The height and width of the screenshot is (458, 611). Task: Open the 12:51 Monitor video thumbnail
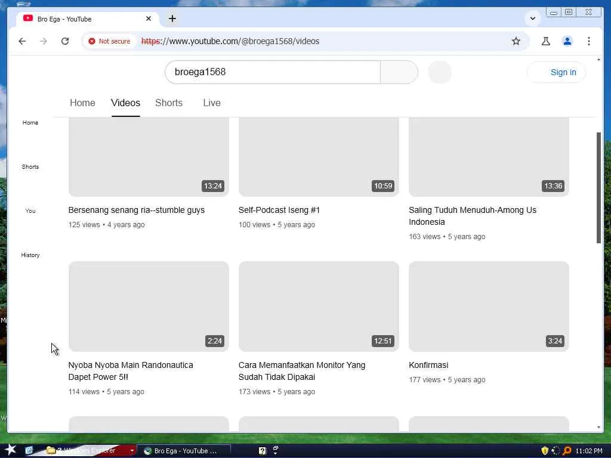pos(319,307)
